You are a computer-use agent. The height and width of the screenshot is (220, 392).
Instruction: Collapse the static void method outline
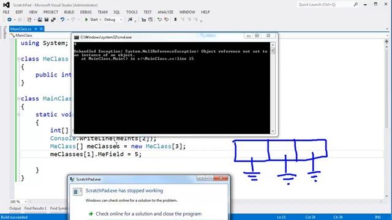coord(19,114)
